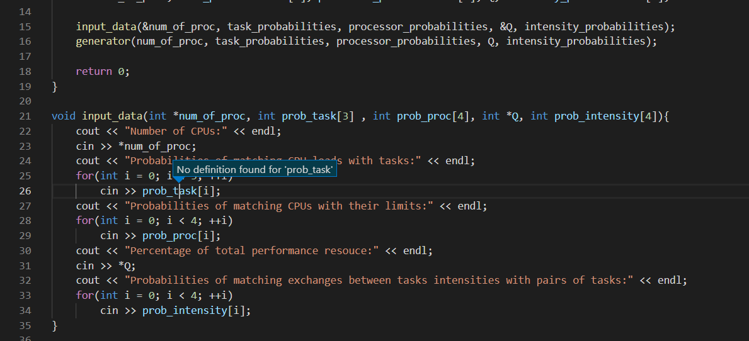
Task: Click the generator call on line 16
Action: [x=103, y=42]
